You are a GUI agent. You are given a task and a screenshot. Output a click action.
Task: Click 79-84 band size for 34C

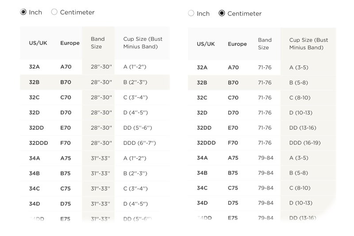tap(265, 188)
